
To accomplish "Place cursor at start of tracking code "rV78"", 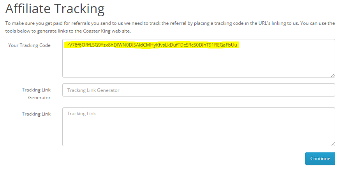I will click(68, 45).
